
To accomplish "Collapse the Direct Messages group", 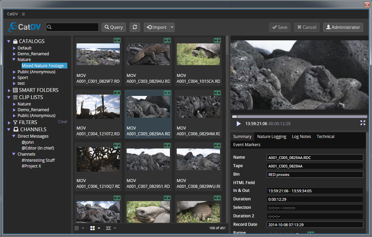I will pyautogui.click(x=14, y=136).
